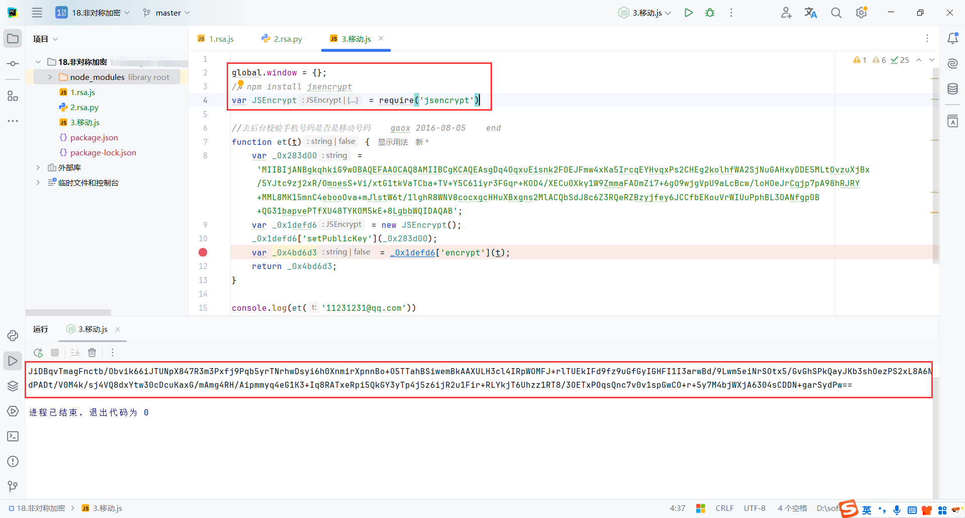Viewport: 965px width, 518px height.
Task: Click 18.非对称加密 breadcrumb in status bar
Action: (37, 508)
